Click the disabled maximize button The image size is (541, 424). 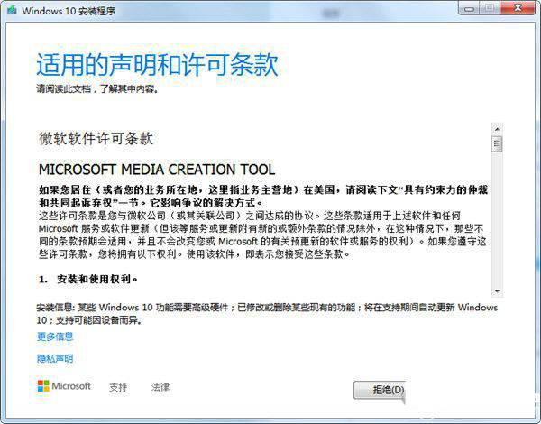point(490,8)
